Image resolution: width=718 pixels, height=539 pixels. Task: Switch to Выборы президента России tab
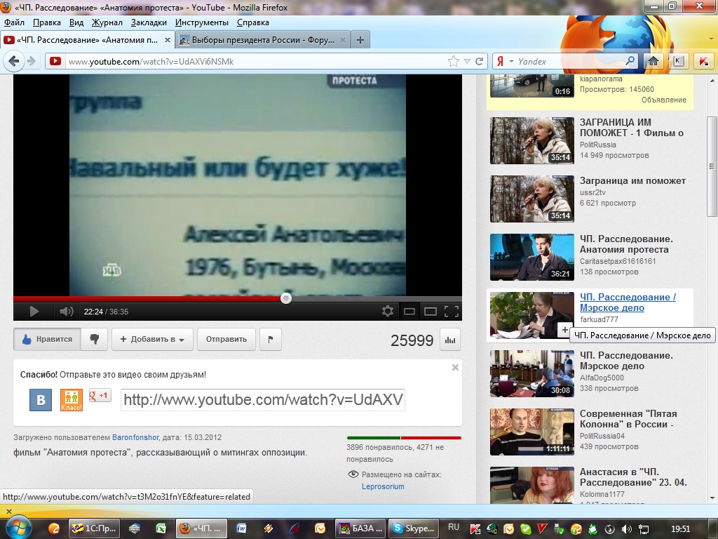tap(261, 40)
